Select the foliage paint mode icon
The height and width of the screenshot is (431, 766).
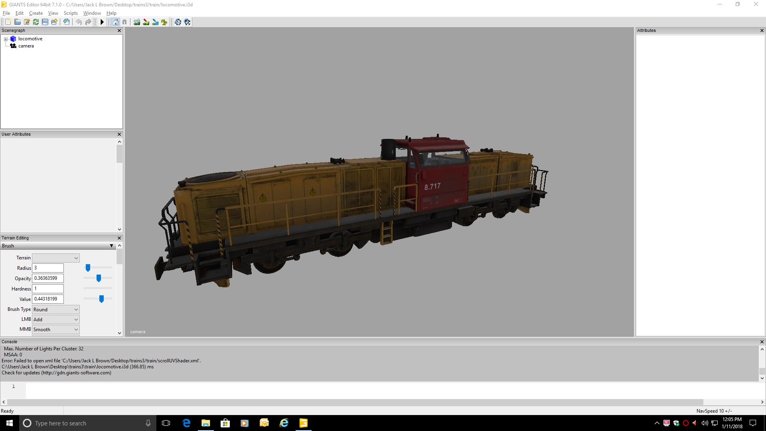point(164,22)
